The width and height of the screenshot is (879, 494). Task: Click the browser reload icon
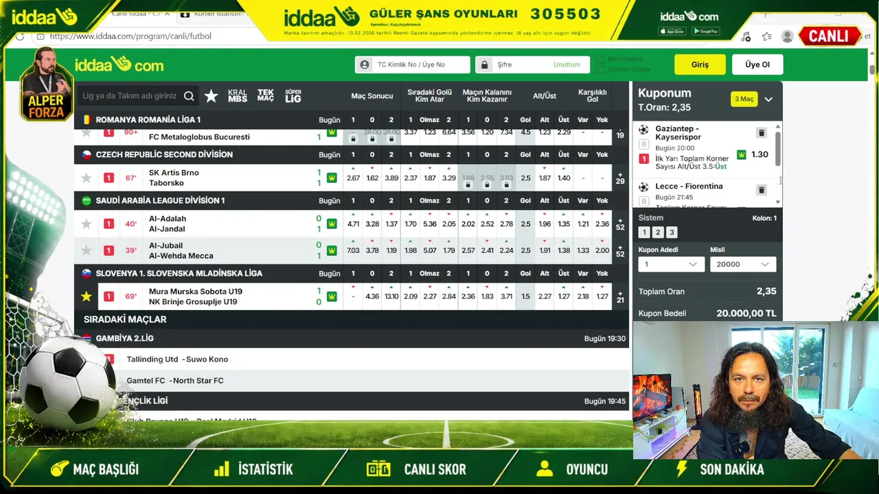click(19, 36)
